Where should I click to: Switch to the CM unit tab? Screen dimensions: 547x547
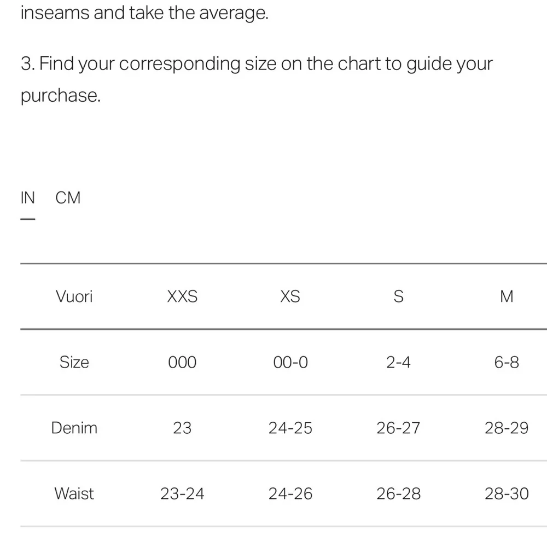tap(68, 197)
